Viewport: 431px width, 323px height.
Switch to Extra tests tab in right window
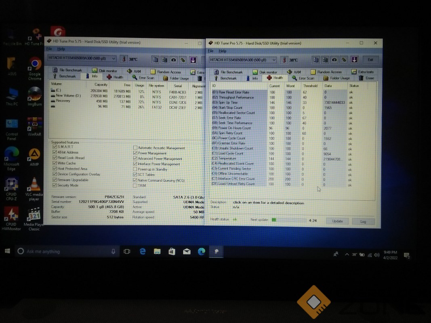pos(363,72)
